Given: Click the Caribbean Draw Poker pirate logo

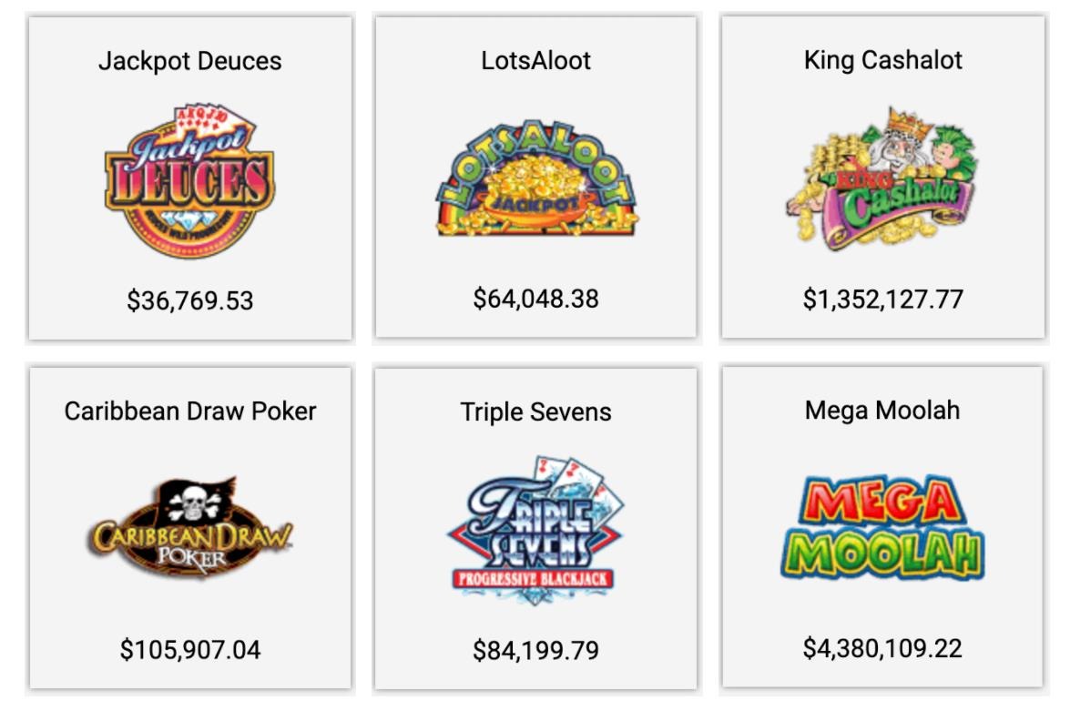Looking at the screenshot, I should coord(190,527).
